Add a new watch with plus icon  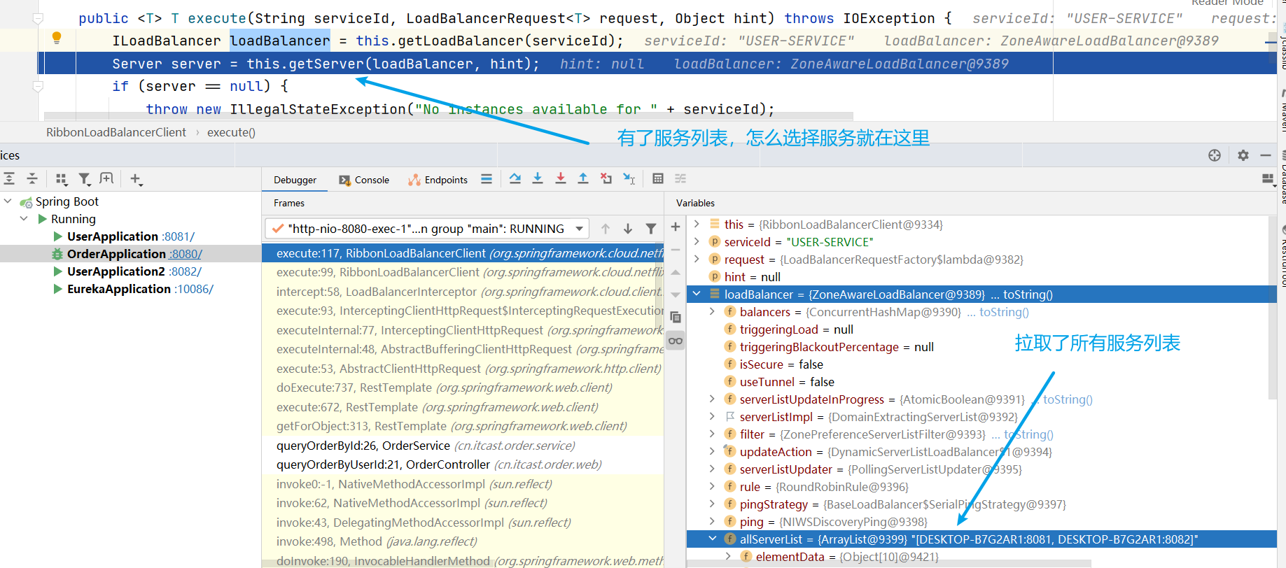click(x=676, y=227)
